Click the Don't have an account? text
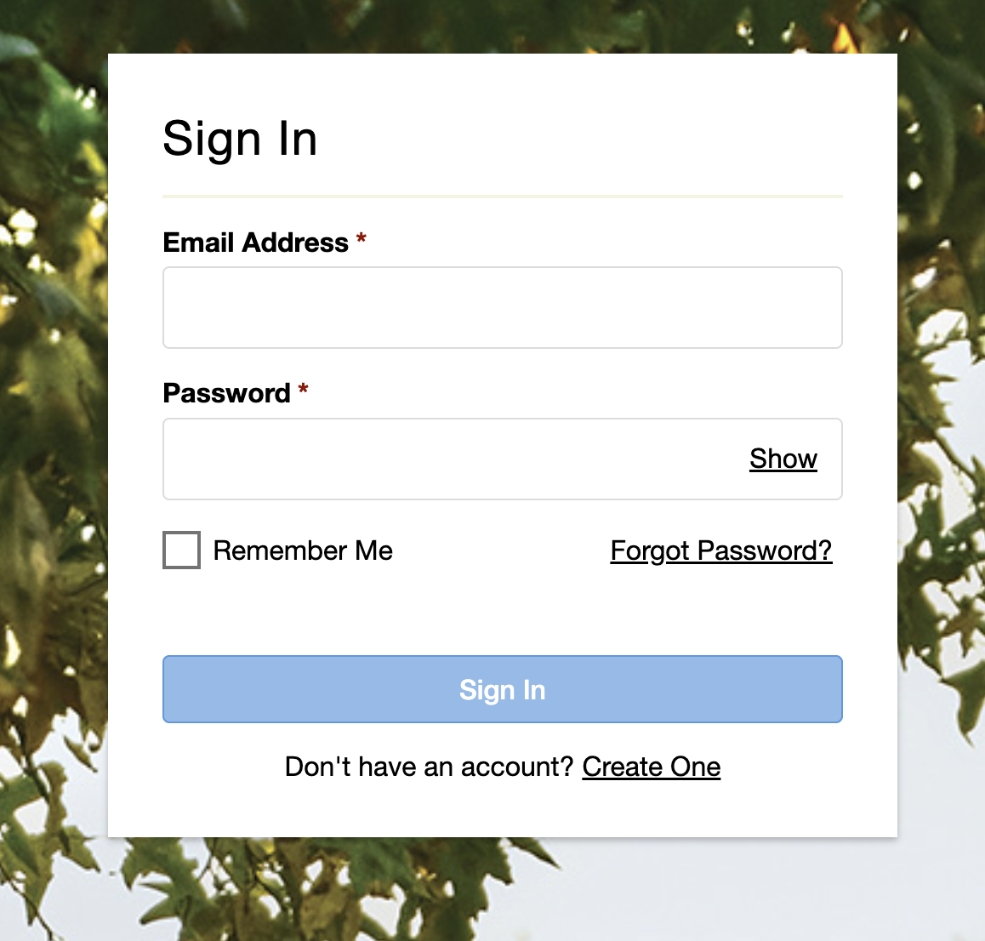985x941 pixels. click(x=430, y=767)
